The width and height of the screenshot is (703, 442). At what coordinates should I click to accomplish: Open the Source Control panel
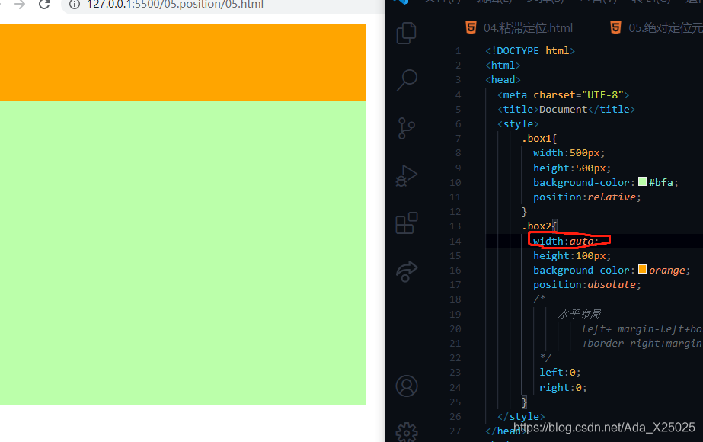pos(406,128)
